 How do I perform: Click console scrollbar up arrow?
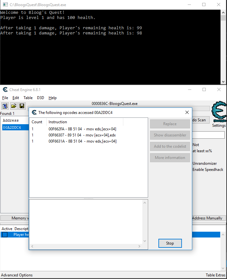[x=223, y=13]
